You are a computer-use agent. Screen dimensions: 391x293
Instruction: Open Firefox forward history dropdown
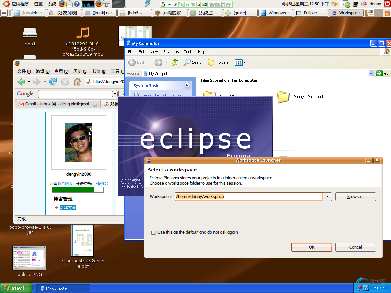click(x=45, y=82)
